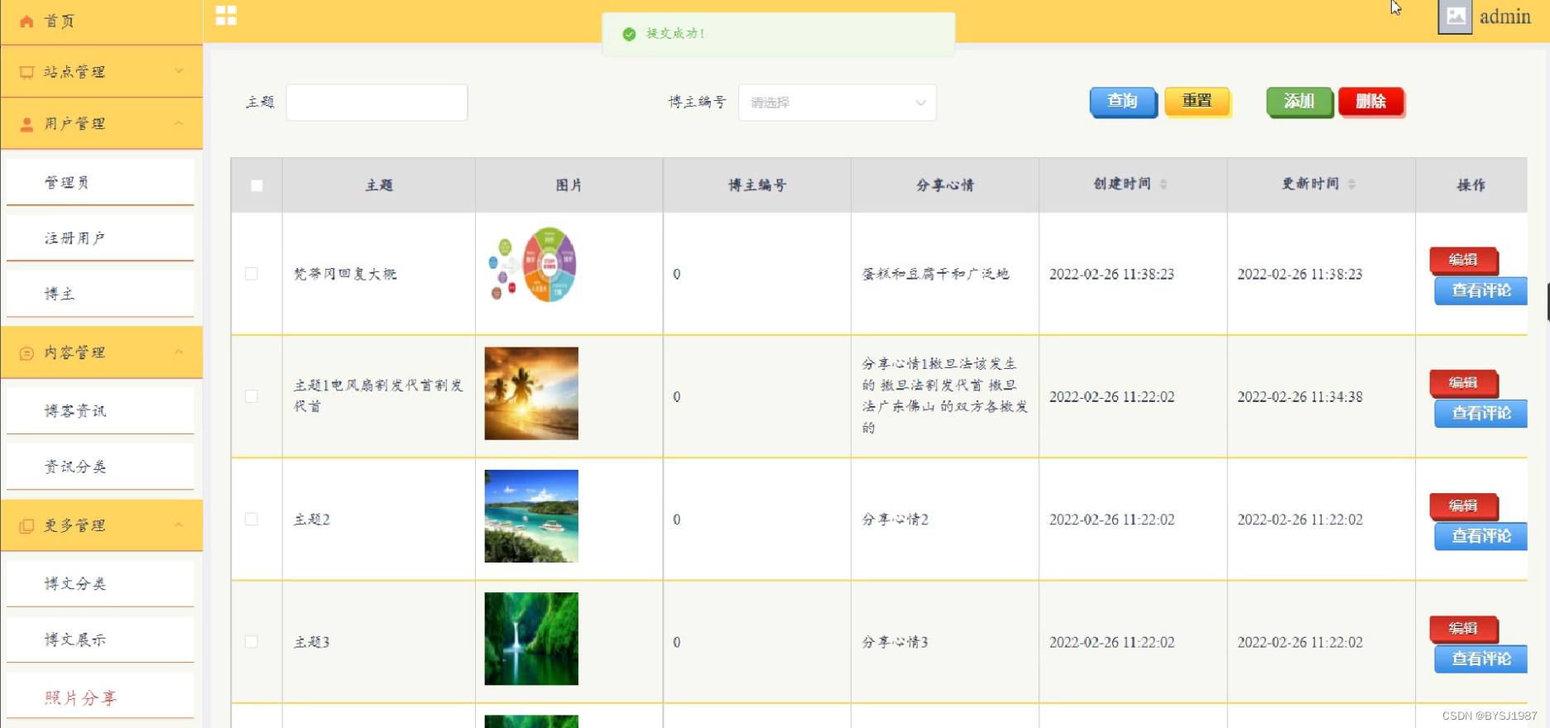Open the 注册用户 menu item
1550x728 pixels.
(100, 238)
